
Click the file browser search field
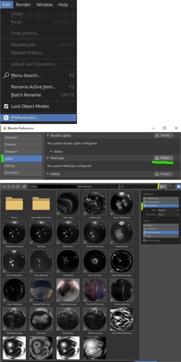coord(139,187)
